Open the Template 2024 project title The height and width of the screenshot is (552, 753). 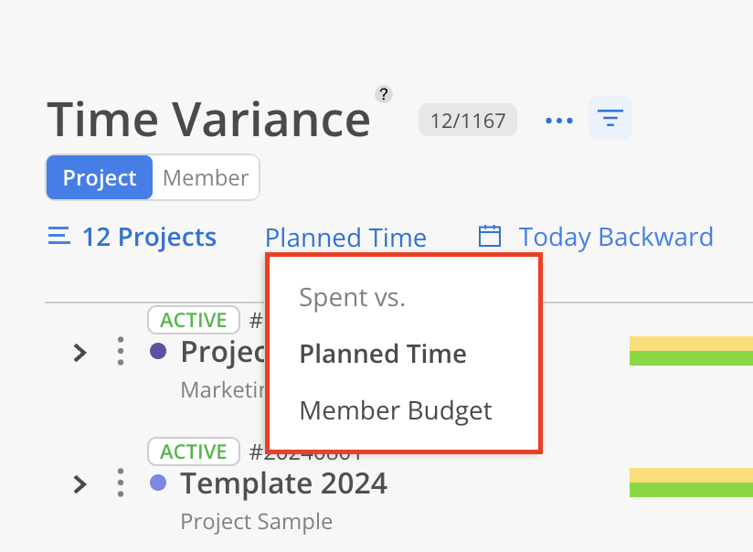tap(284, 483)
